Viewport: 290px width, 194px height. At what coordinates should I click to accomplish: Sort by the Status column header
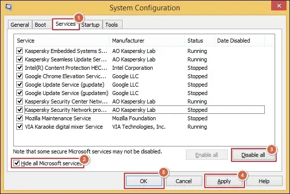pyautogui.click(x=200, y=41)
